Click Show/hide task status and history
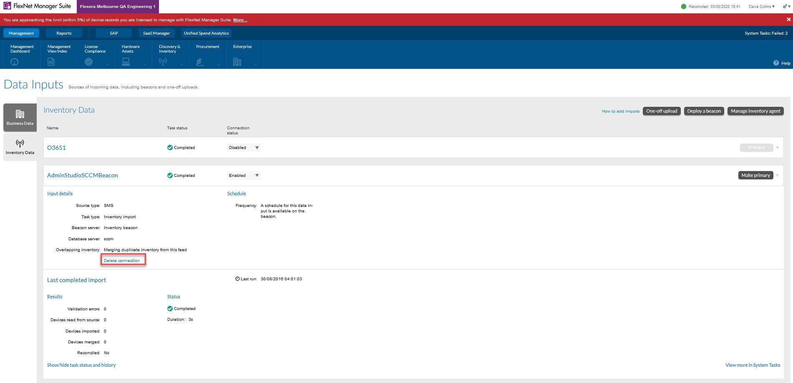 pos(81,365)
